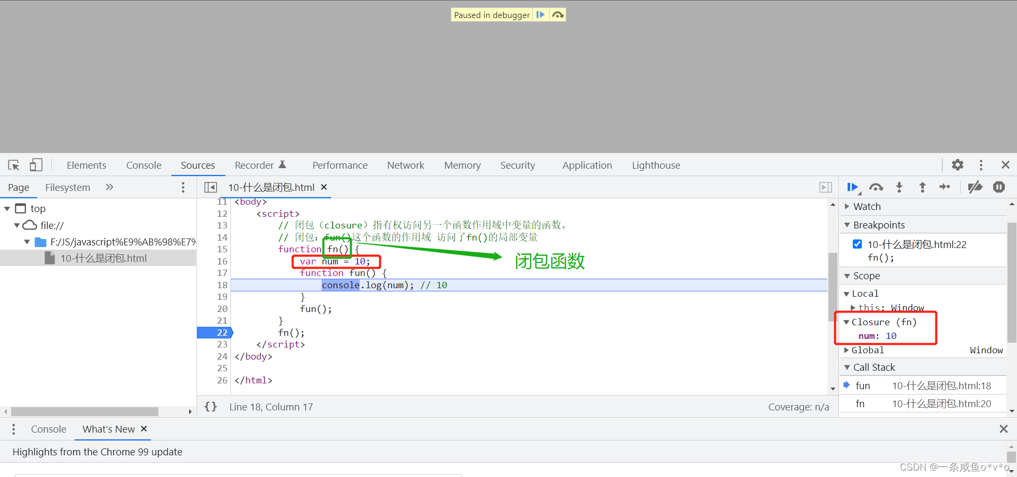The height and width of the screenshot is (477, 1017).
Task: Click line number 18 in the gutter
Action: [222, 285]
